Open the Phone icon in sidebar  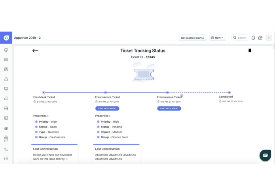[x=6, y=149]
